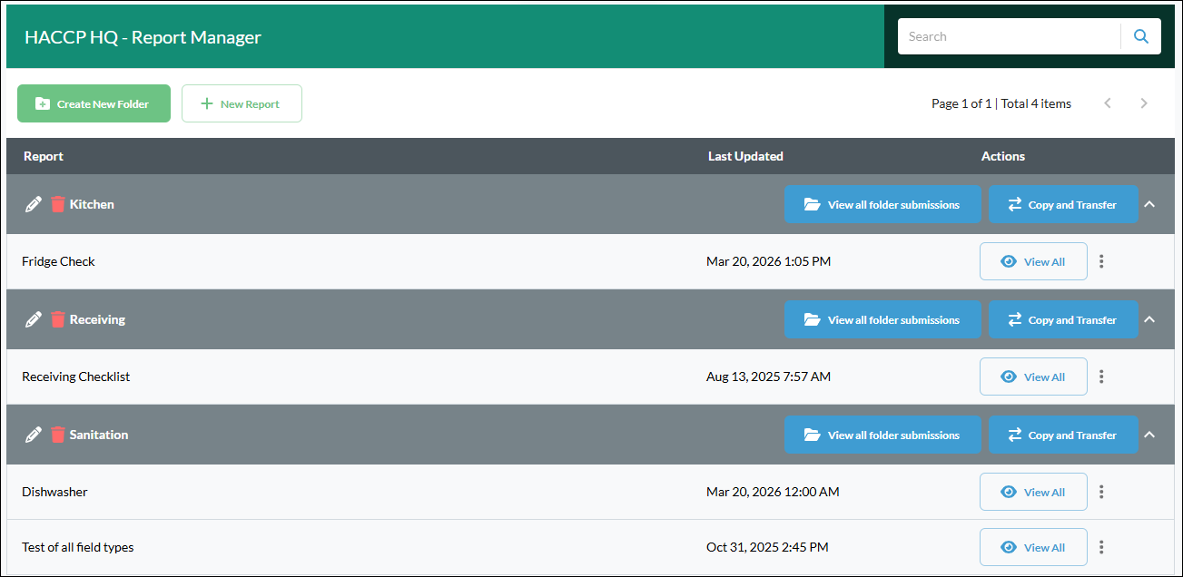Open the Fridge Check three-dot menu
The image size is (1183, 577).
tap(1101, 261)
